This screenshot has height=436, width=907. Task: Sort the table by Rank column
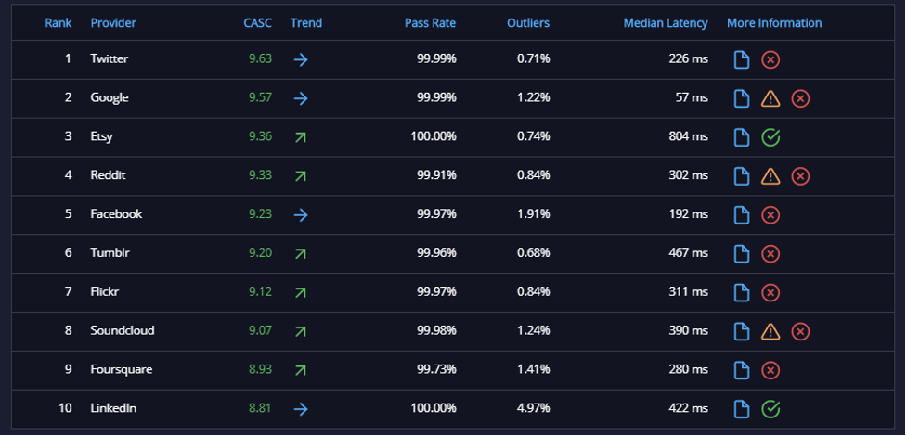58,23
